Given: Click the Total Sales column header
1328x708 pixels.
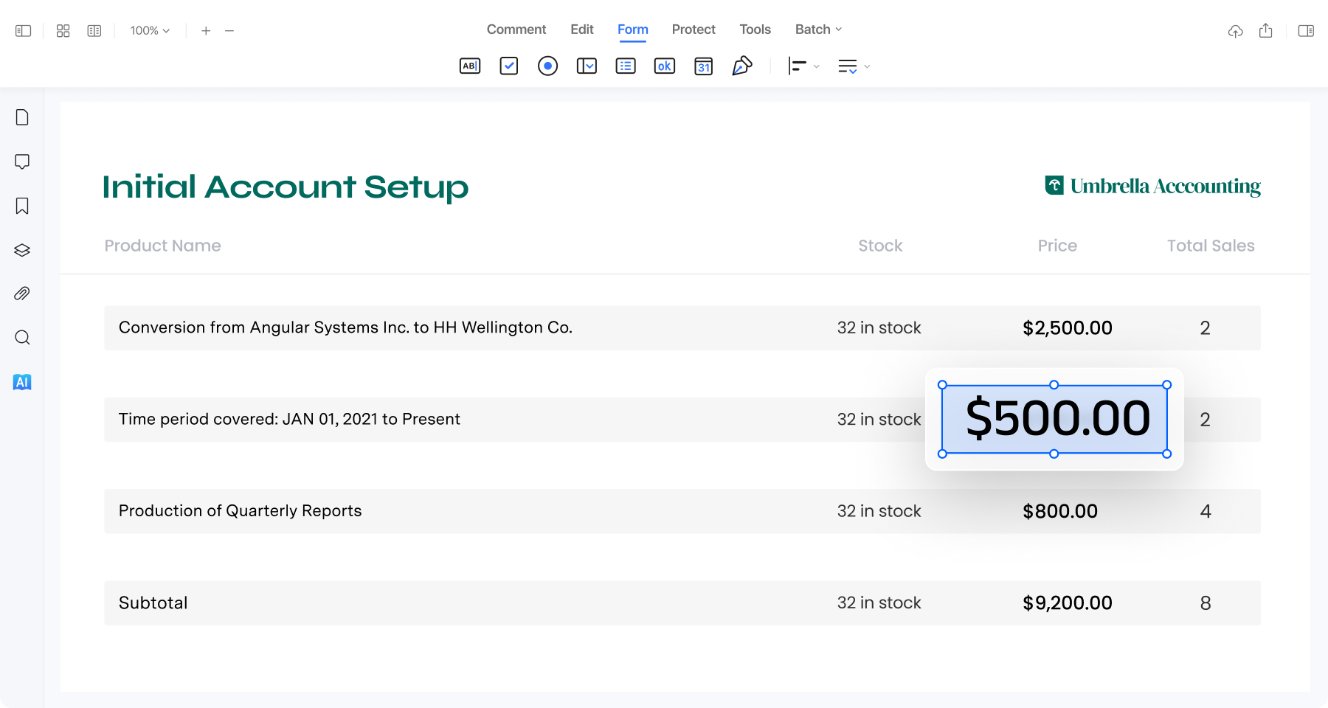Looking at the screenshot, I should [1211, 246].
